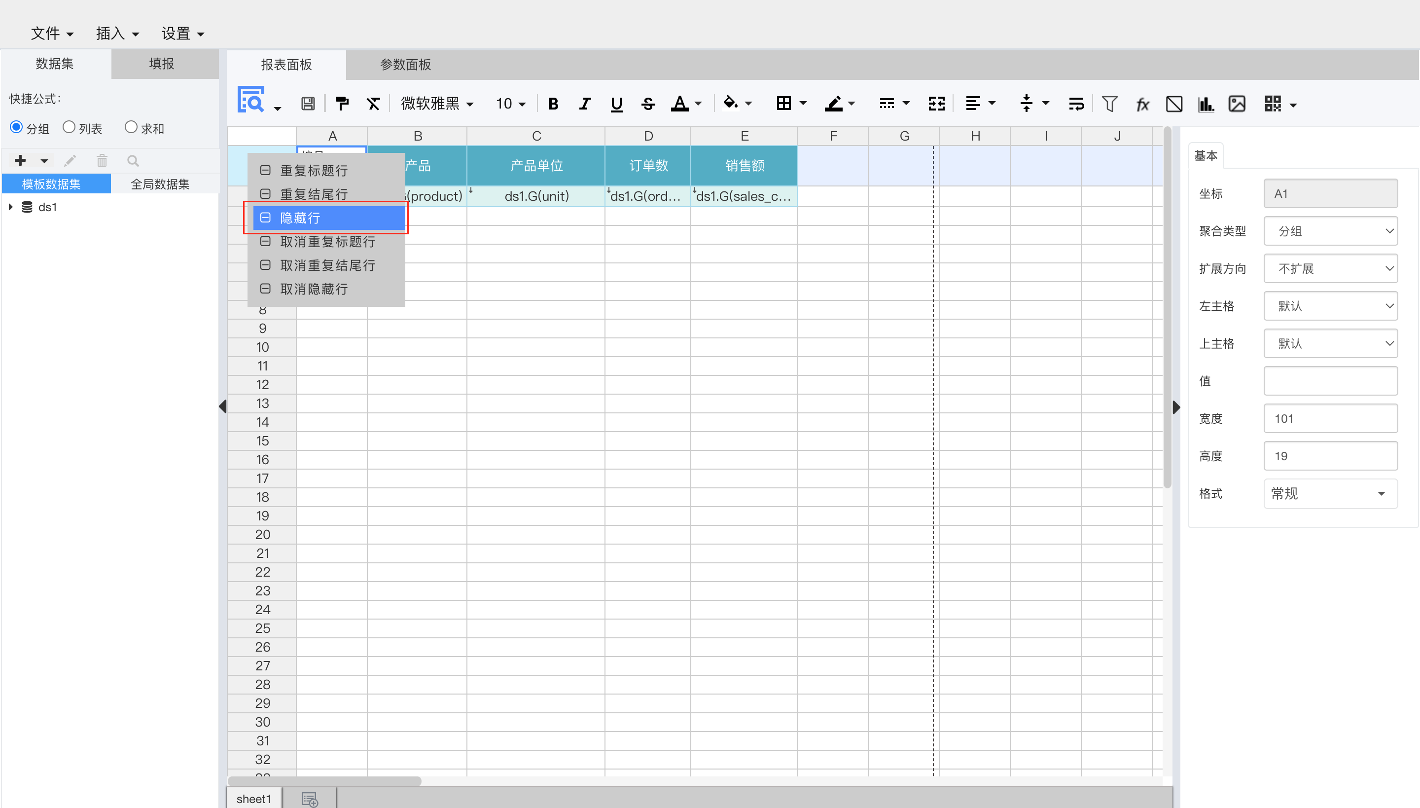Open the 左主格 dropdown

click(x=1330, y=306)
